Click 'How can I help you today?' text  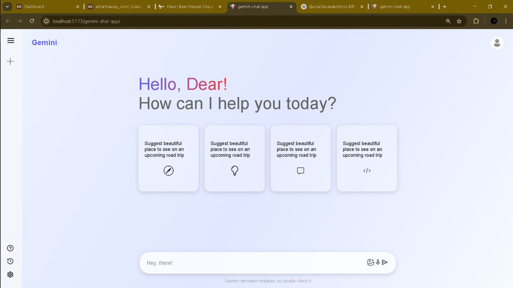point(237,104)
